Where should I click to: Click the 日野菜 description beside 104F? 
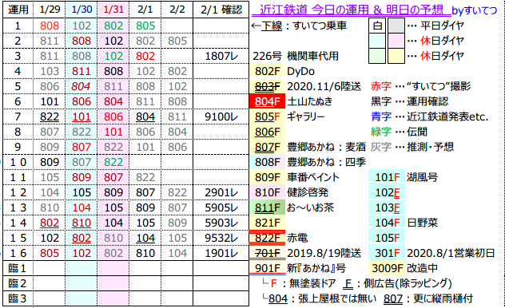[x=422, y=223]
